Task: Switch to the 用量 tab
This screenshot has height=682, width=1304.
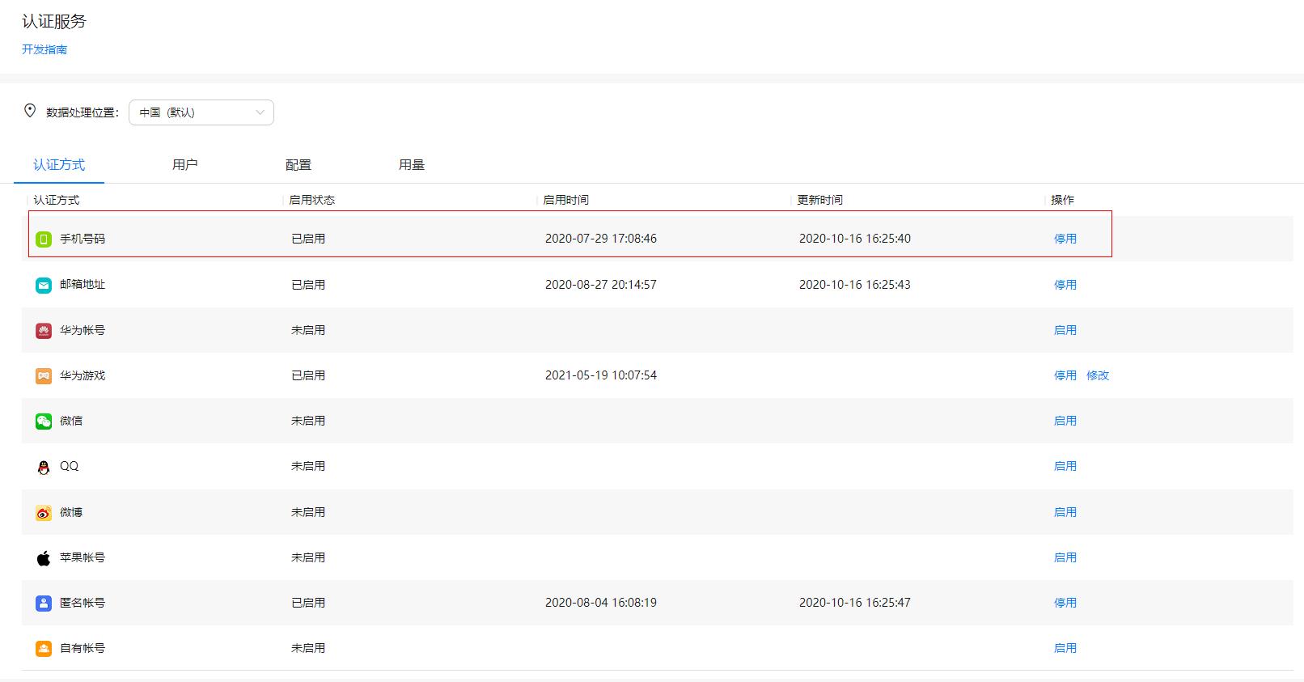Action: click(x=412, y=165)
